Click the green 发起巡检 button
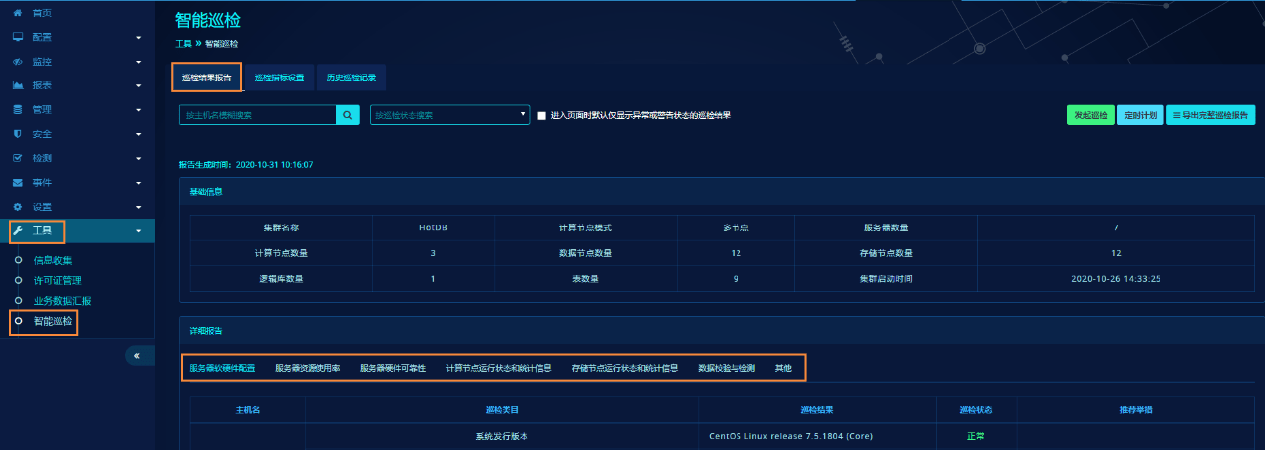1265x450 pixels. 1090,115
